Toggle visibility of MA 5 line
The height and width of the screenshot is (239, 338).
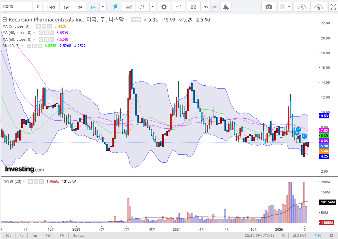click(x=39, y=26)
